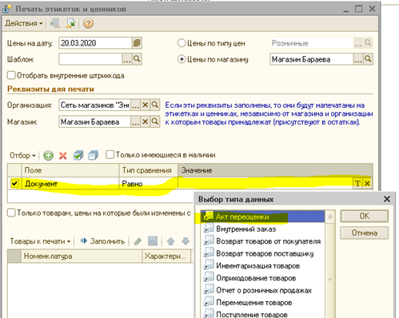This screenshot has height=318, width=399.
Task: Select Цены по типу цен radio
Action: click(x=182, y=43)
